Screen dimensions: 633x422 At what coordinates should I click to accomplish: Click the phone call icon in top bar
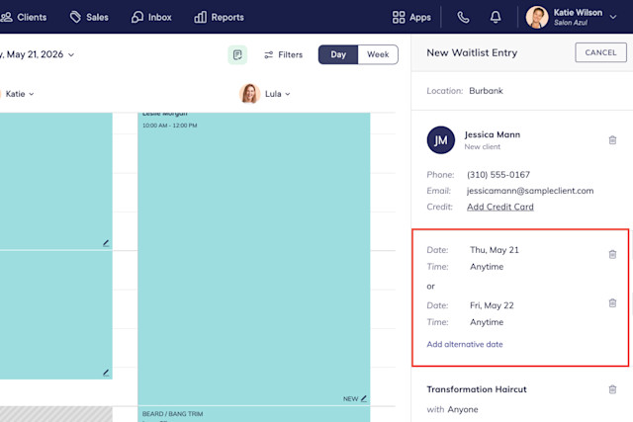pos(463,17)
